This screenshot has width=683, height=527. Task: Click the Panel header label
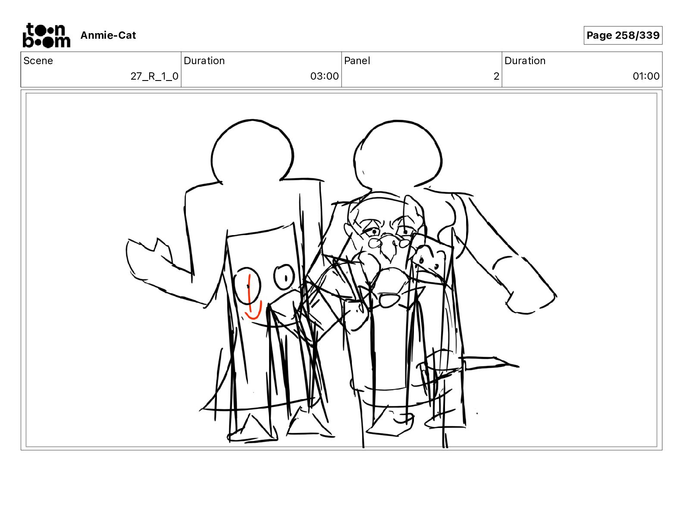357,61
